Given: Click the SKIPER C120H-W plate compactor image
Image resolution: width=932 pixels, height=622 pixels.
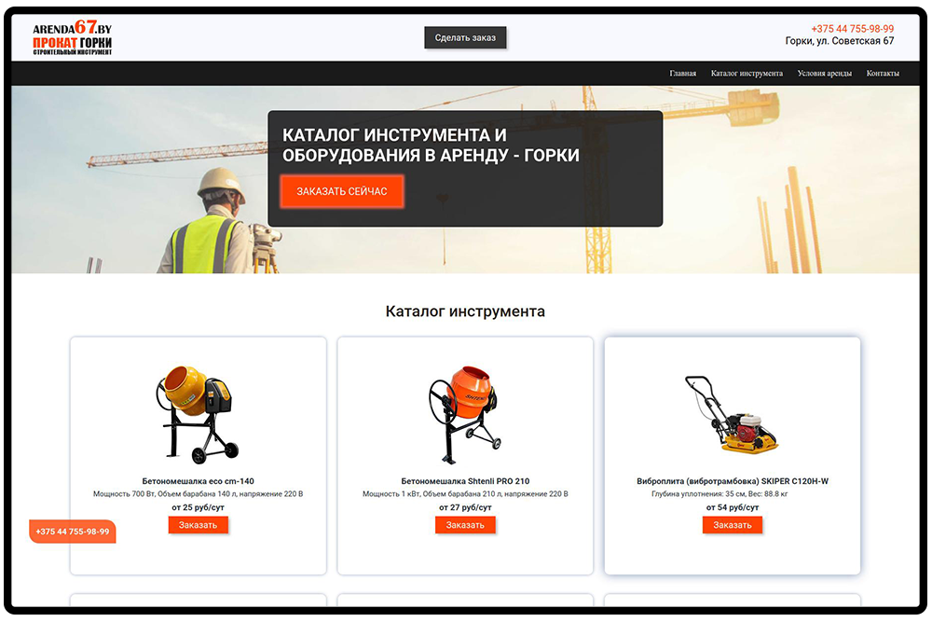Looking at the screenshot, I should pyautogui.click(x=732, y=414).
